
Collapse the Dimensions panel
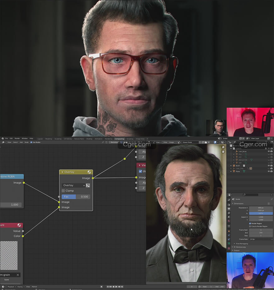[233, 203]
